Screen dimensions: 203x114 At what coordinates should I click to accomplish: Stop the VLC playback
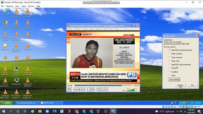pyautogui.click(x=79, y=89)
